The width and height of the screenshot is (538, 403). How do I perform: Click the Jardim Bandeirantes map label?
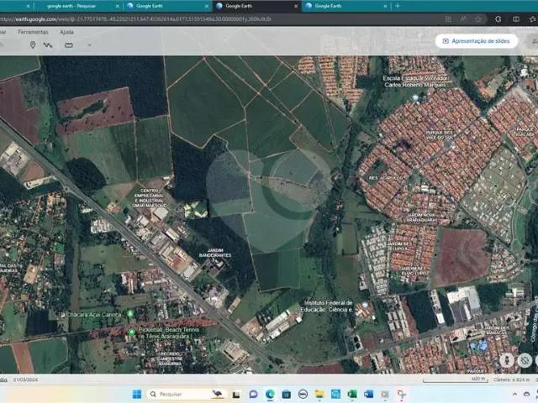point(215,252)
